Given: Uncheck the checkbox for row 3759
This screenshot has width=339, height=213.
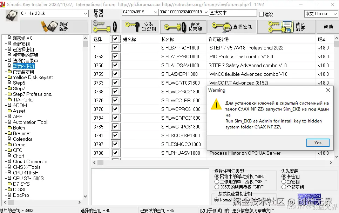Looking at the screenshot, I should [115, 74].
